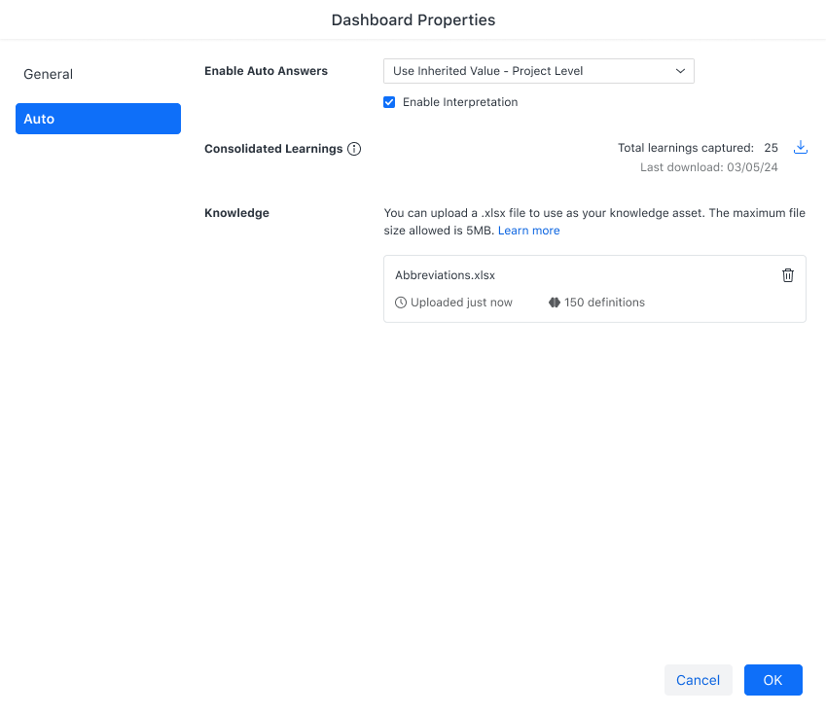Download the captured learnings file

point(801,148)
